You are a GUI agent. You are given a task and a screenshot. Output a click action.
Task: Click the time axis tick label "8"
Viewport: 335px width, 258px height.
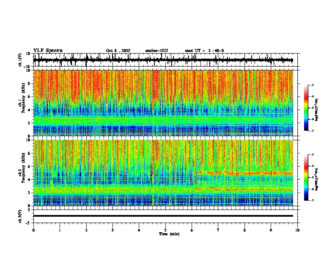[x=244, y=230]
